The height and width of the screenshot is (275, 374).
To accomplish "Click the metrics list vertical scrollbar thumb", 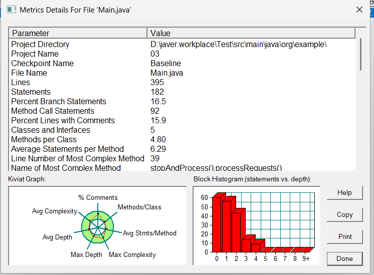I will 360,54.
